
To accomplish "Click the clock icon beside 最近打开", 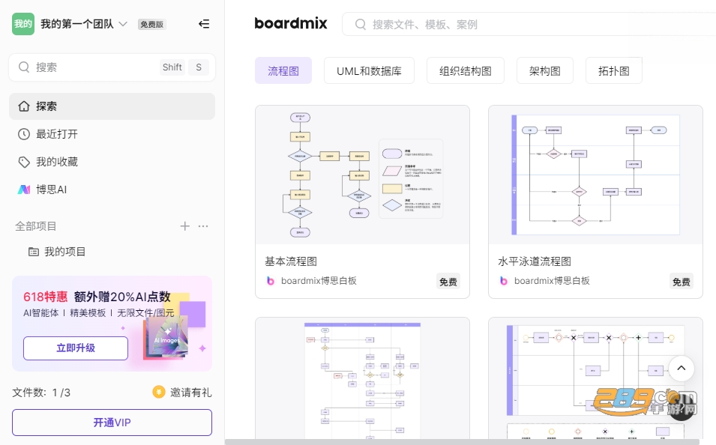I will click(24, 134).
